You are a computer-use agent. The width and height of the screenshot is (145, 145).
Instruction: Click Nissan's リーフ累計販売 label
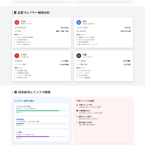click(82, 64)
